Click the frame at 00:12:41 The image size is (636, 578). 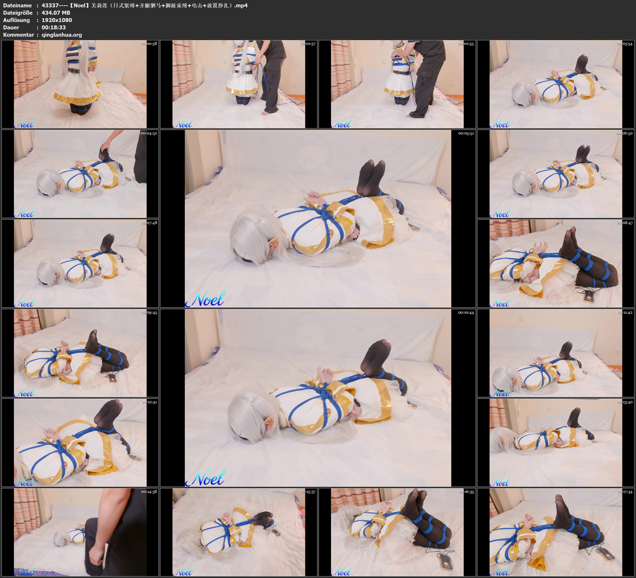[80, 443]
